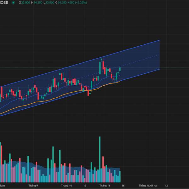Image resolution: width=189 pixels, height=189 pixels.
Task: Click the last green candlestick on chart
Action: (120, 69)
